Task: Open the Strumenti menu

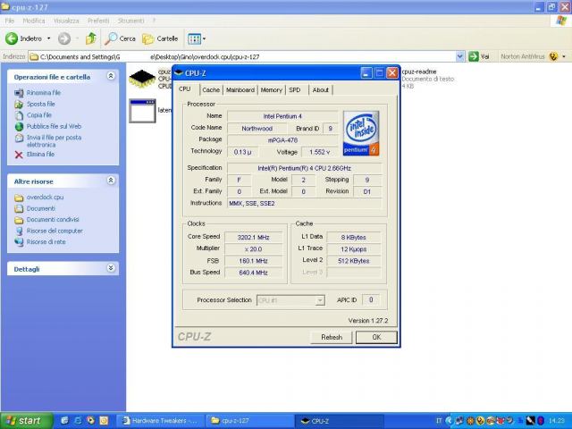Action: coord(130,21)
